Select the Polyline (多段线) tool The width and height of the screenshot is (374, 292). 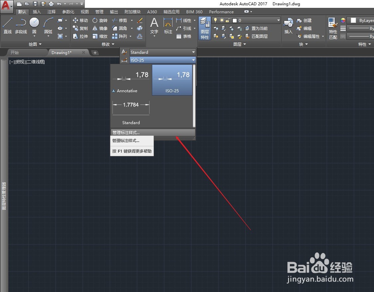pyautogui.click(x=21, y=25)
